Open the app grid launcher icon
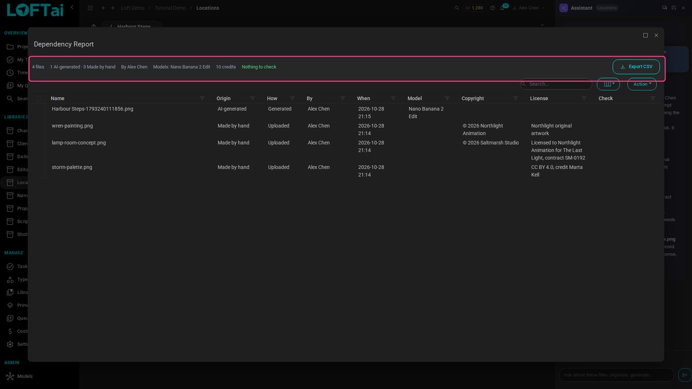Image resolution: width=692 pixels, height=389 pixels. point(90,8)
